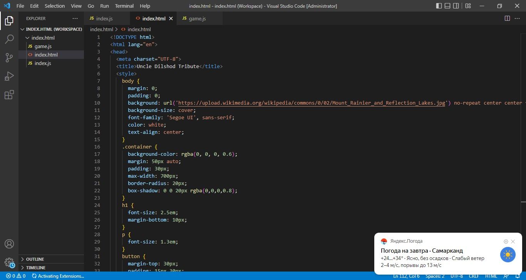
Task: Open the Run and Debug view
Action: [x=9, y=76]
